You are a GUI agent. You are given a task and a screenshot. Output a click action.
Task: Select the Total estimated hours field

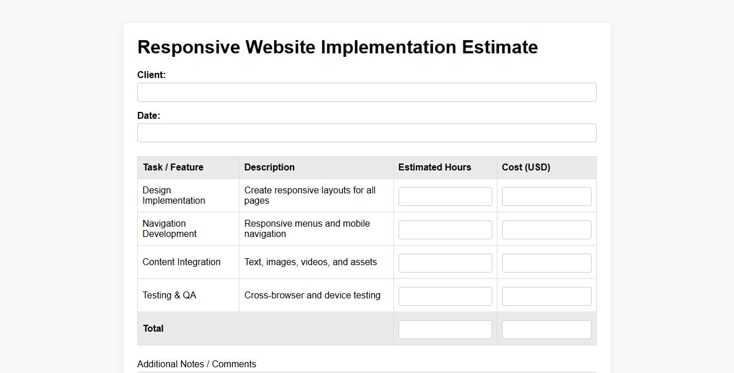445,329
